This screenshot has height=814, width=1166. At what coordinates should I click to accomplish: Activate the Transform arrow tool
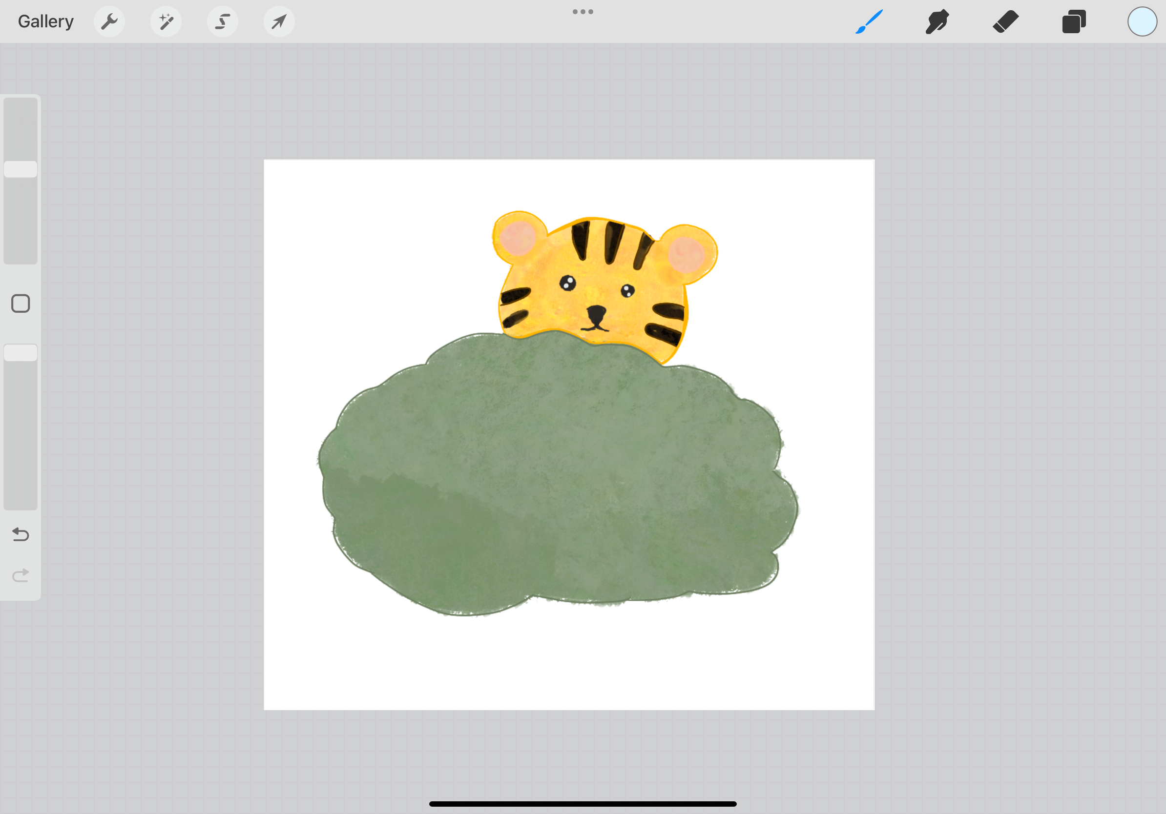279,21
